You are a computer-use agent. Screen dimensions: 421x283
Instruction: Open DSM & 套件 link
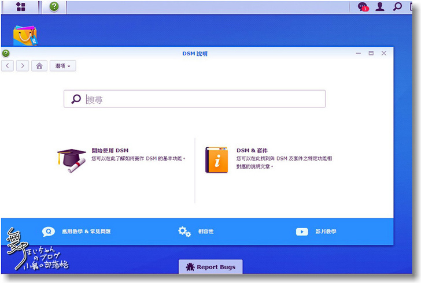252,151
